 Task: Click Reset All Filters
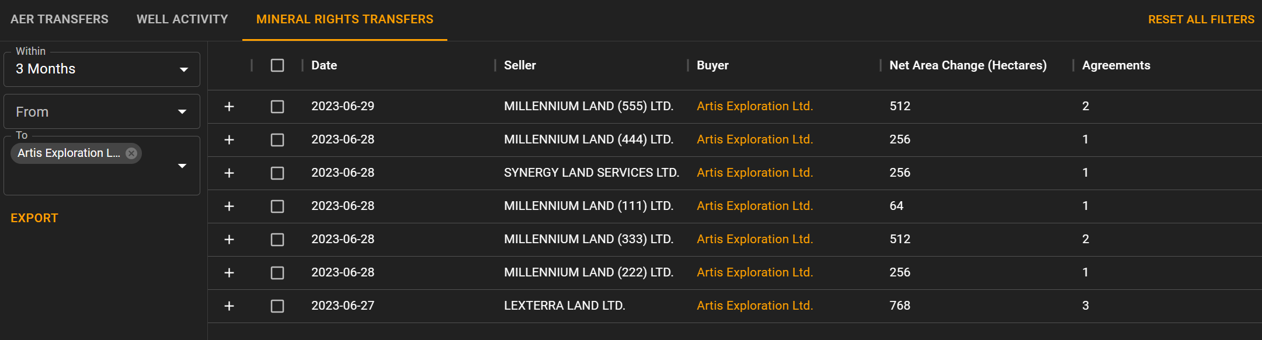(x=1201, y=19)
